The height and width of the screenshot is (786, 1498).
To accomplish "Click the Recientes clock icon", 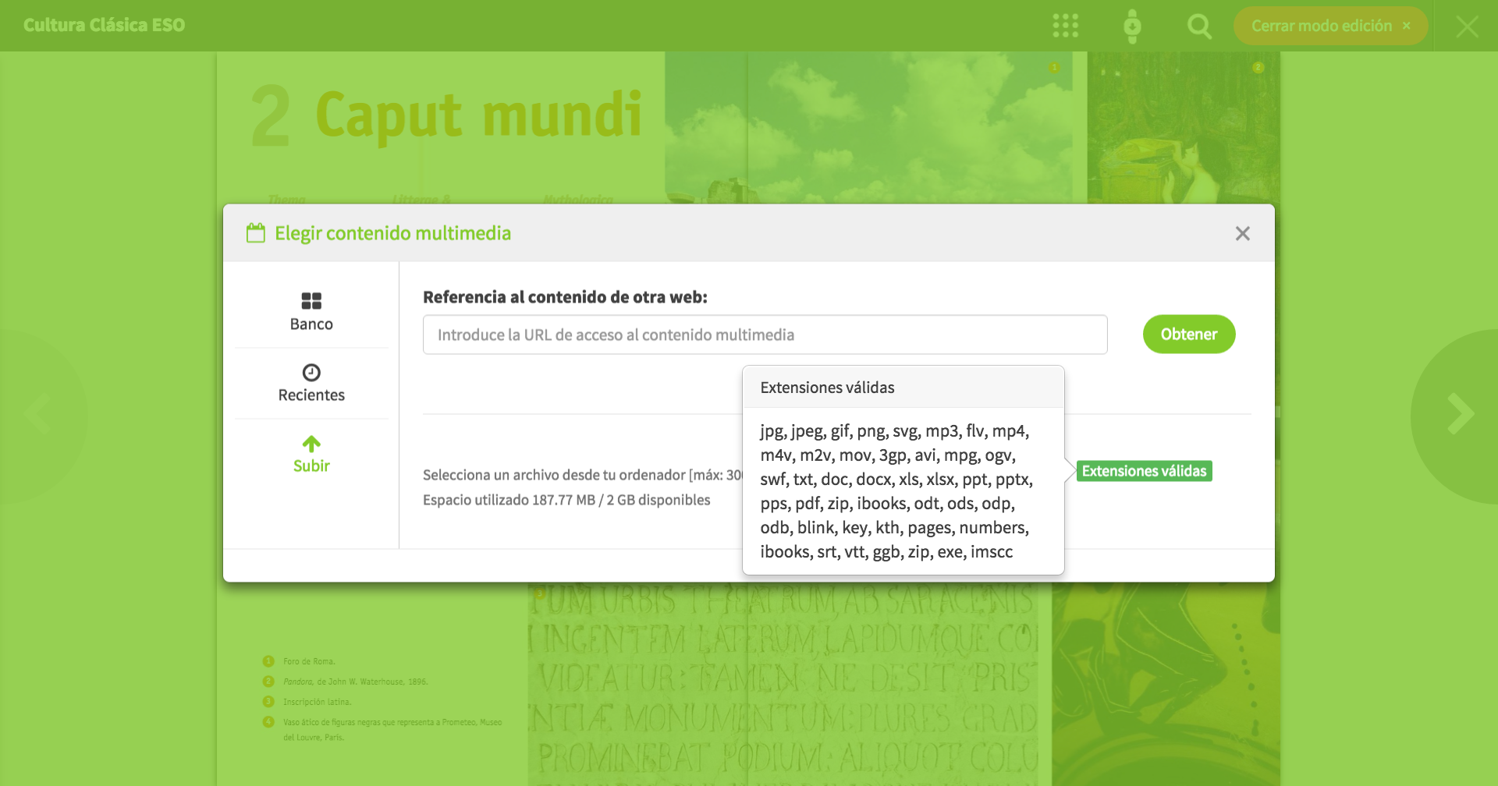I will [x=311, y=372].
